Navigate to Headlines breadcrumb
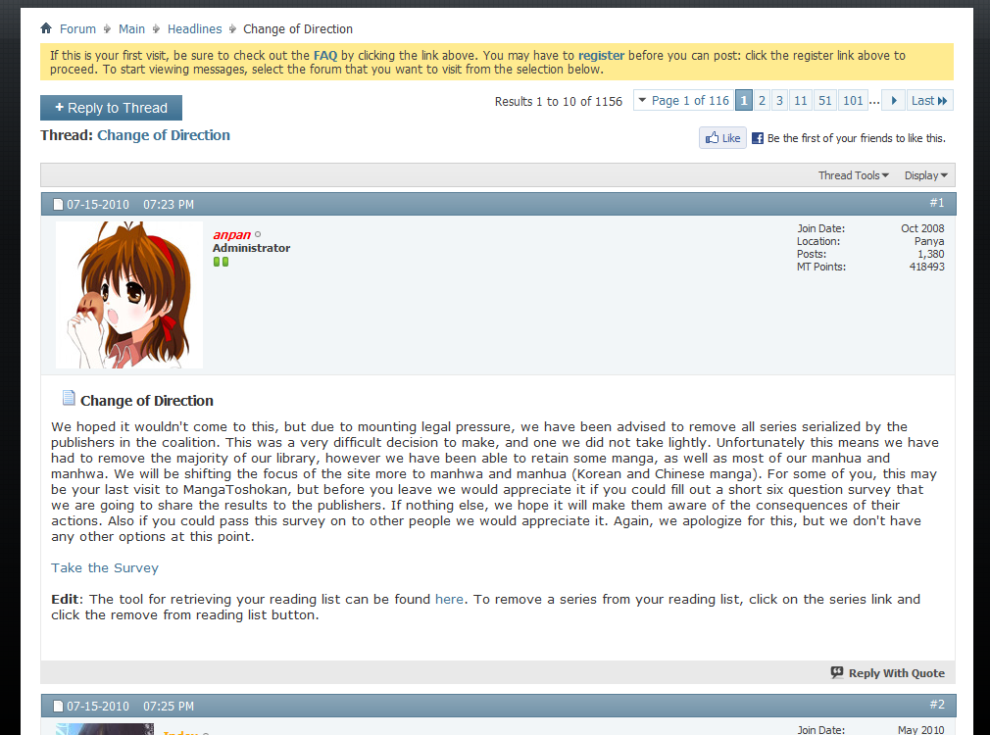 [x=194, y=29]
